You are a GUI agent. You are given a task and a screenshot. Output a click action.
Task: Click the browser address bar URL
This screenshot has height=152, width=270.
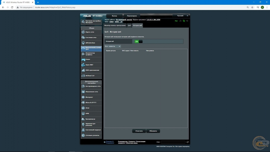55,7
